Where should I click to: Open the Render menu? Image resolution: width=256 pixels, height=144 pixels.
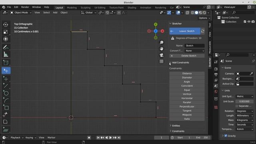click(x=25, y=7)
